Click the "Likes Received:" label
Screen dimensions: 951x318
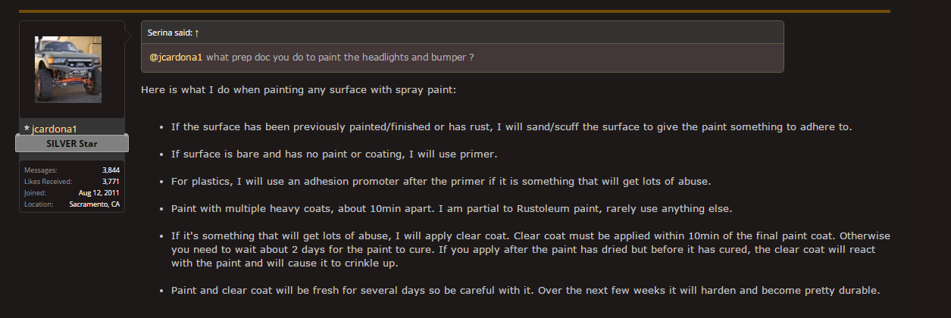pyautogui.click(x=48, y=182)
